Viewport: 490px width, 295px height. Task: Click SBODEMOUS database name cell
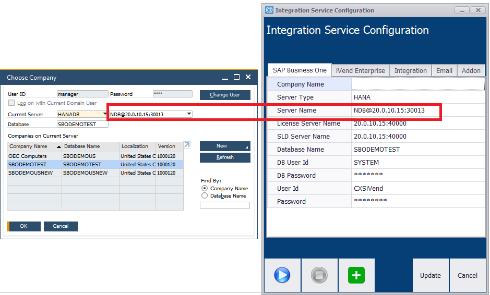(x=90, y=156)
